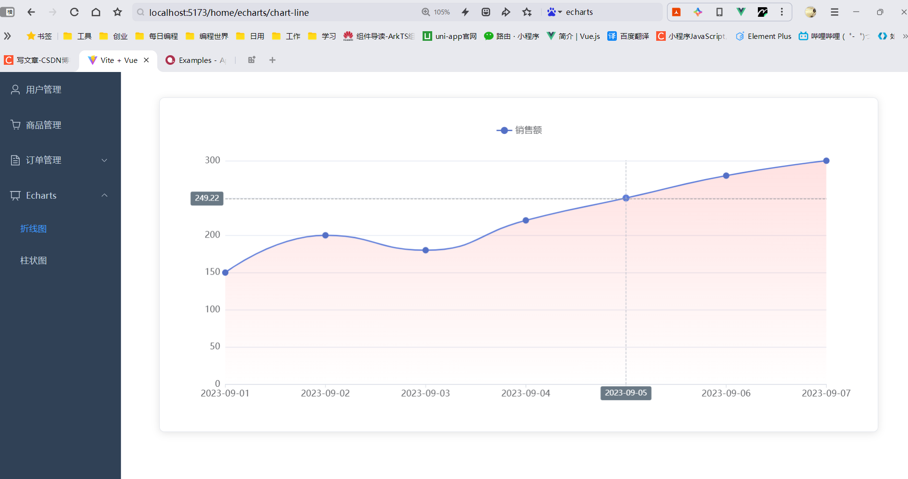This screenshot has width=908, height=479.
Task: Expand the 订单管理 submenu
Action: [x=60, y=160]
